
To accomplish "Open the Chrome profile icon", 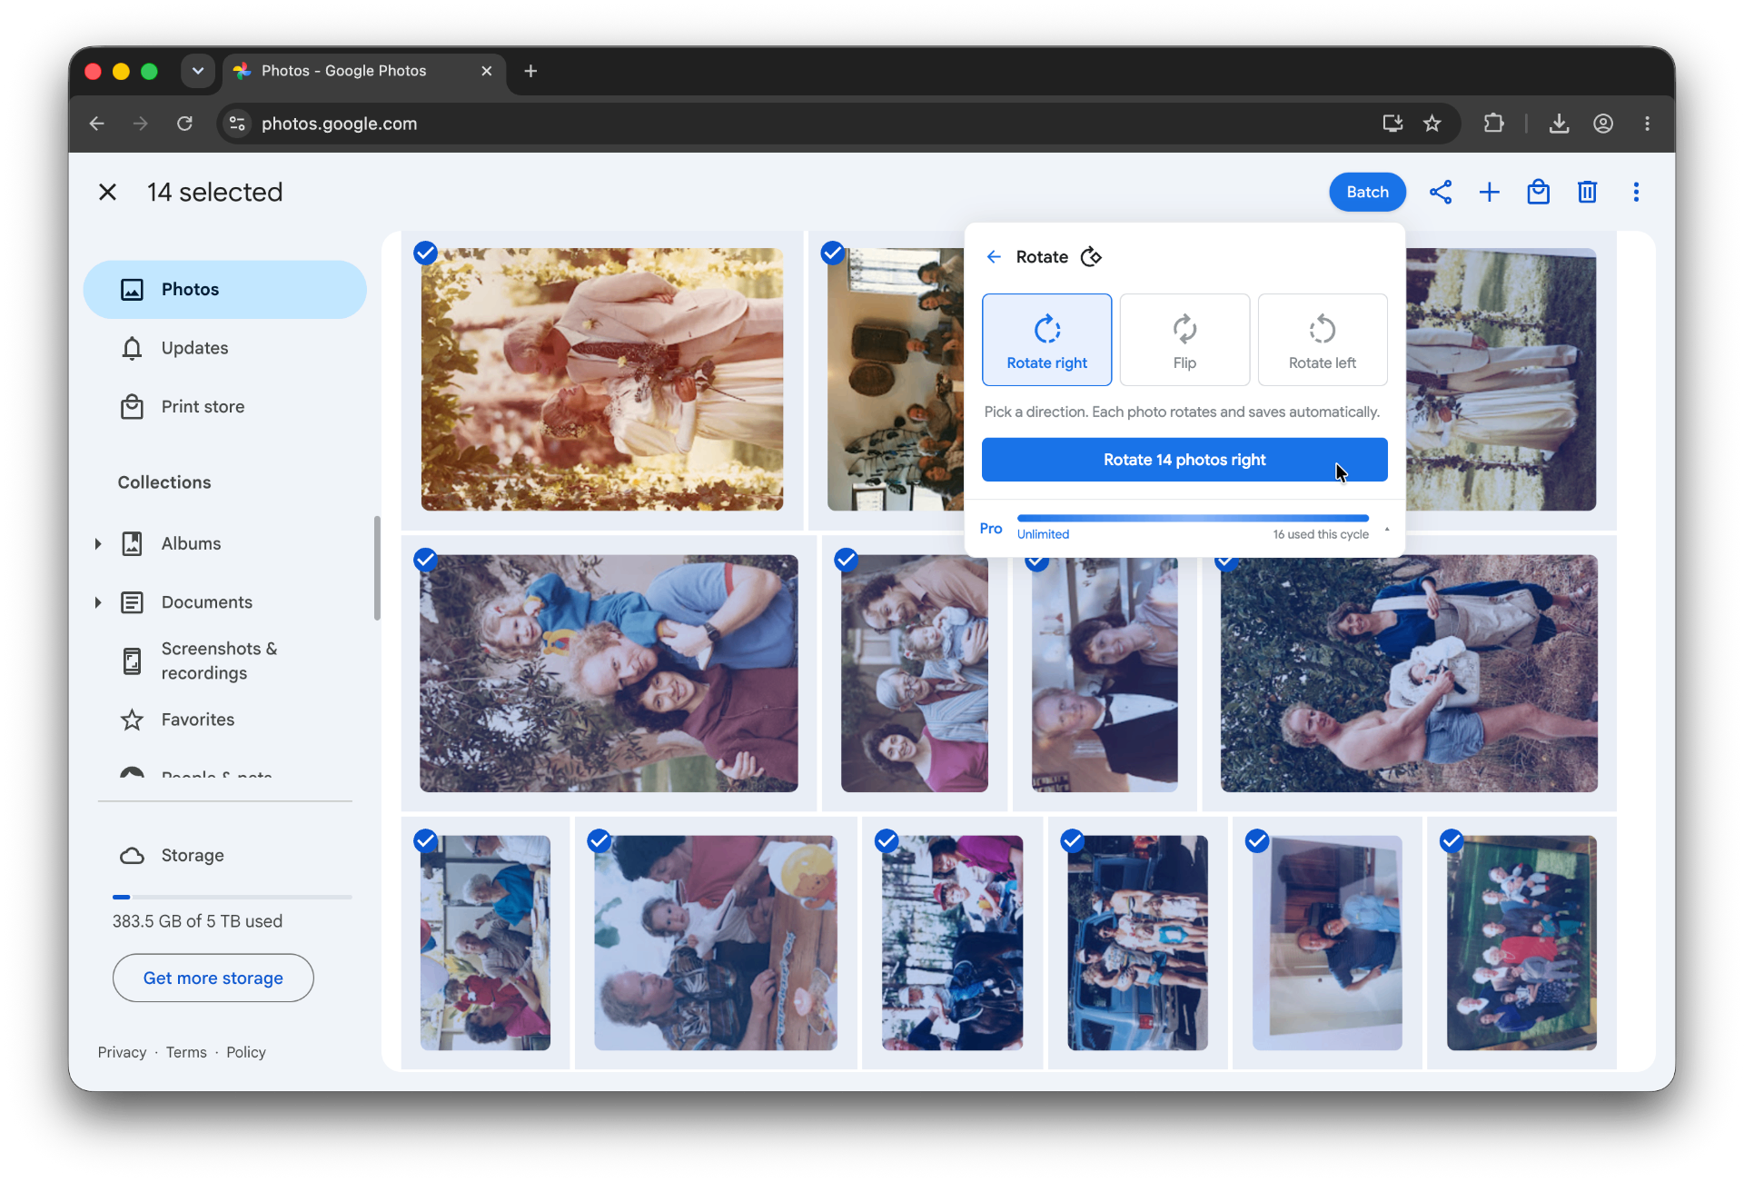I will (x=1603, y=124).
